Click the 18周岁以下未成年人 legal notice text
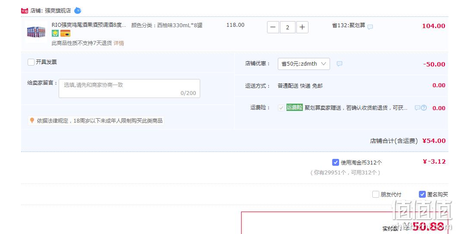The width and height of the screenshot is (456, 234). tap(100, 121)
